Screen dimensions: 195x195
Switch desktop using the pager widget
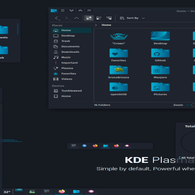click(x=19, y=192)
